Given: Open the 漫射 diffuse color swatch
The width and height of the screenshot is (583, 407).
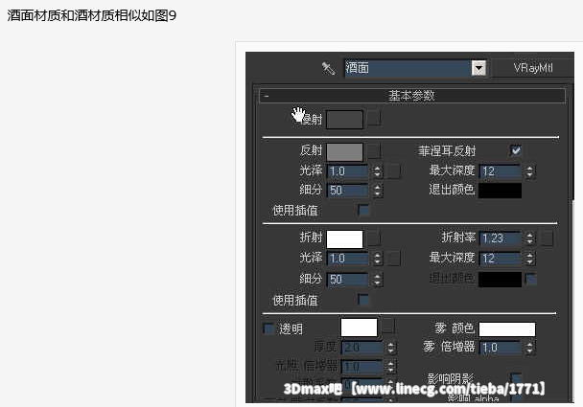Looking at the screenshot, I should 344,120.
